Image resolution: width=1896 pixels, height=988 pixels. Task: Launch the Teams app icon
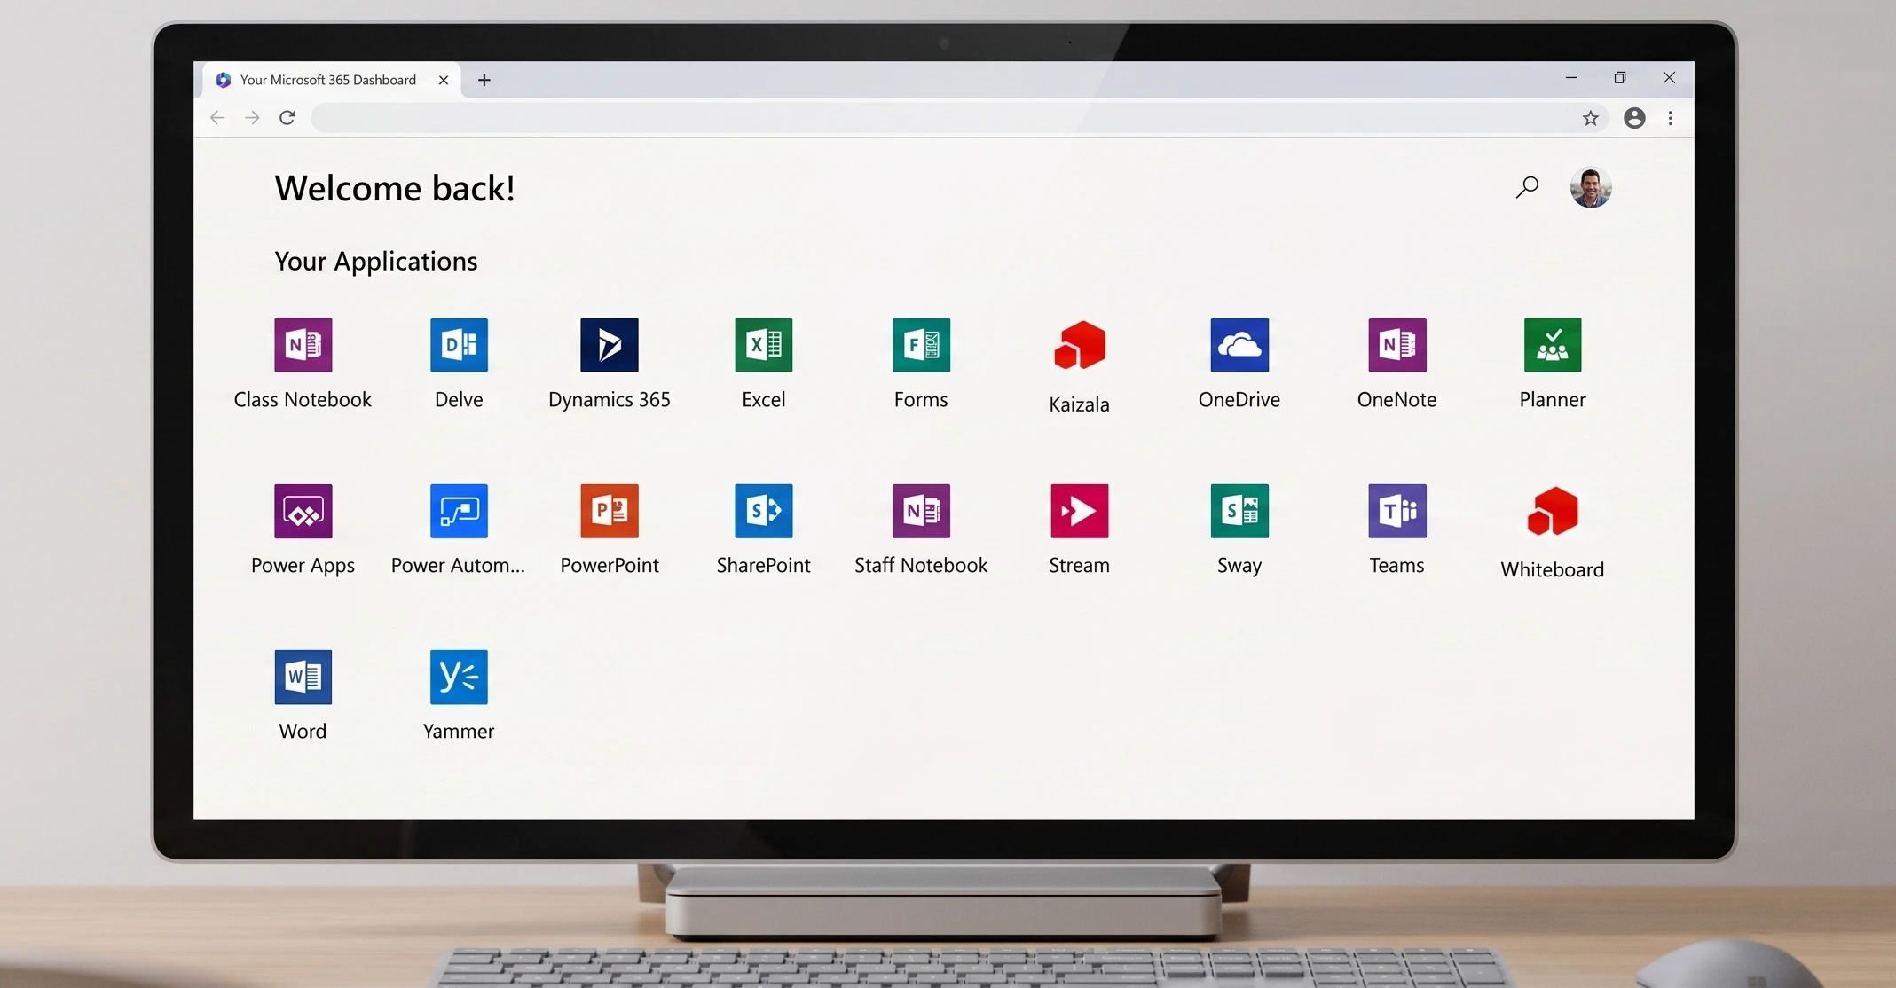(1397, 511)
